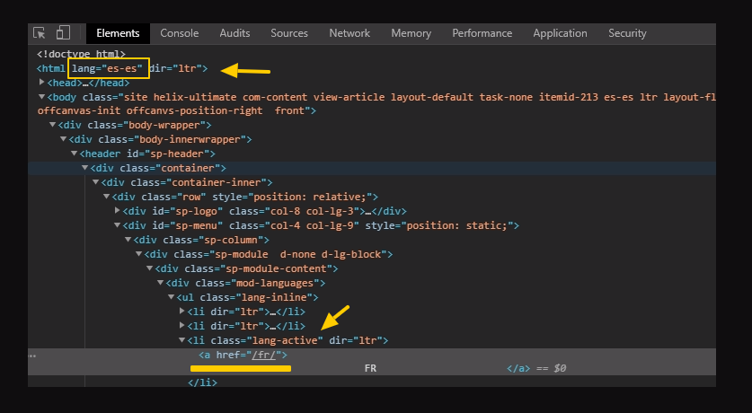Switch to the Console tab
The width and height of the screenshot is (752, 413).
point(179,33)
